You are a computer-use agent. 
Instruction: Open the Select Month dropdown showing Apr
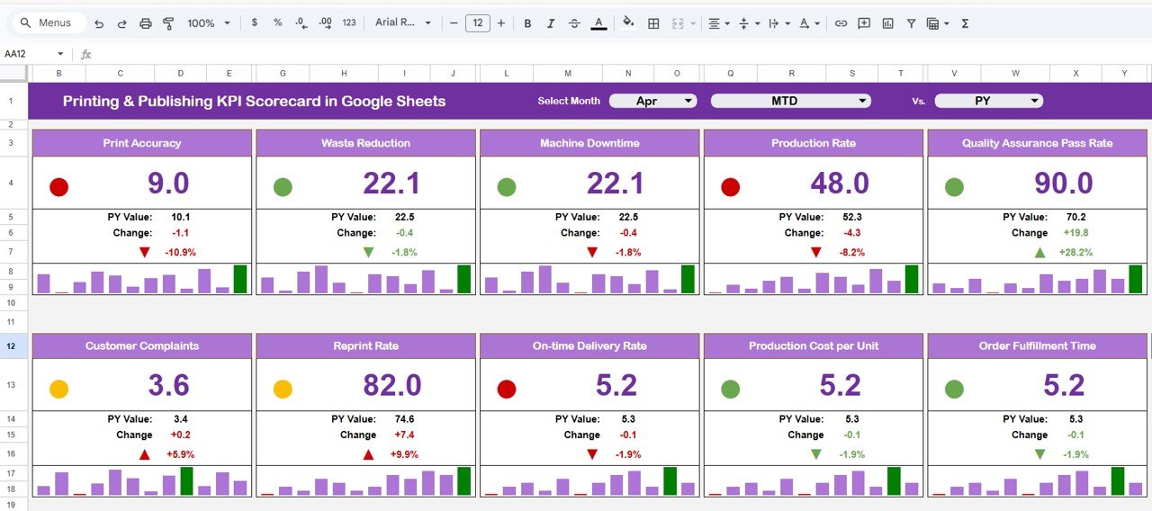pyautogui.click(x=653, y=101)
